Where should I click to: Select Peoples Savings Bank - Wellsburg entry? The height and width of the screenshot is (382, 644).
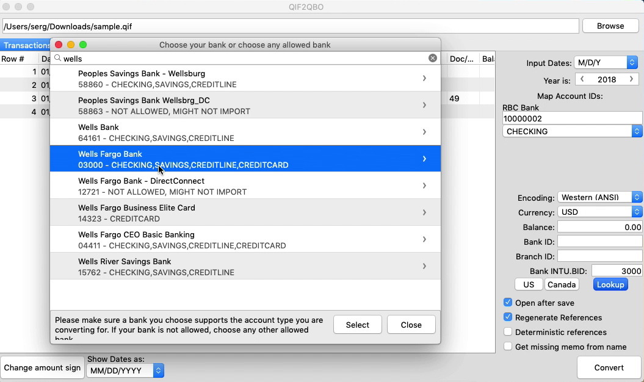tap(245, 78)
